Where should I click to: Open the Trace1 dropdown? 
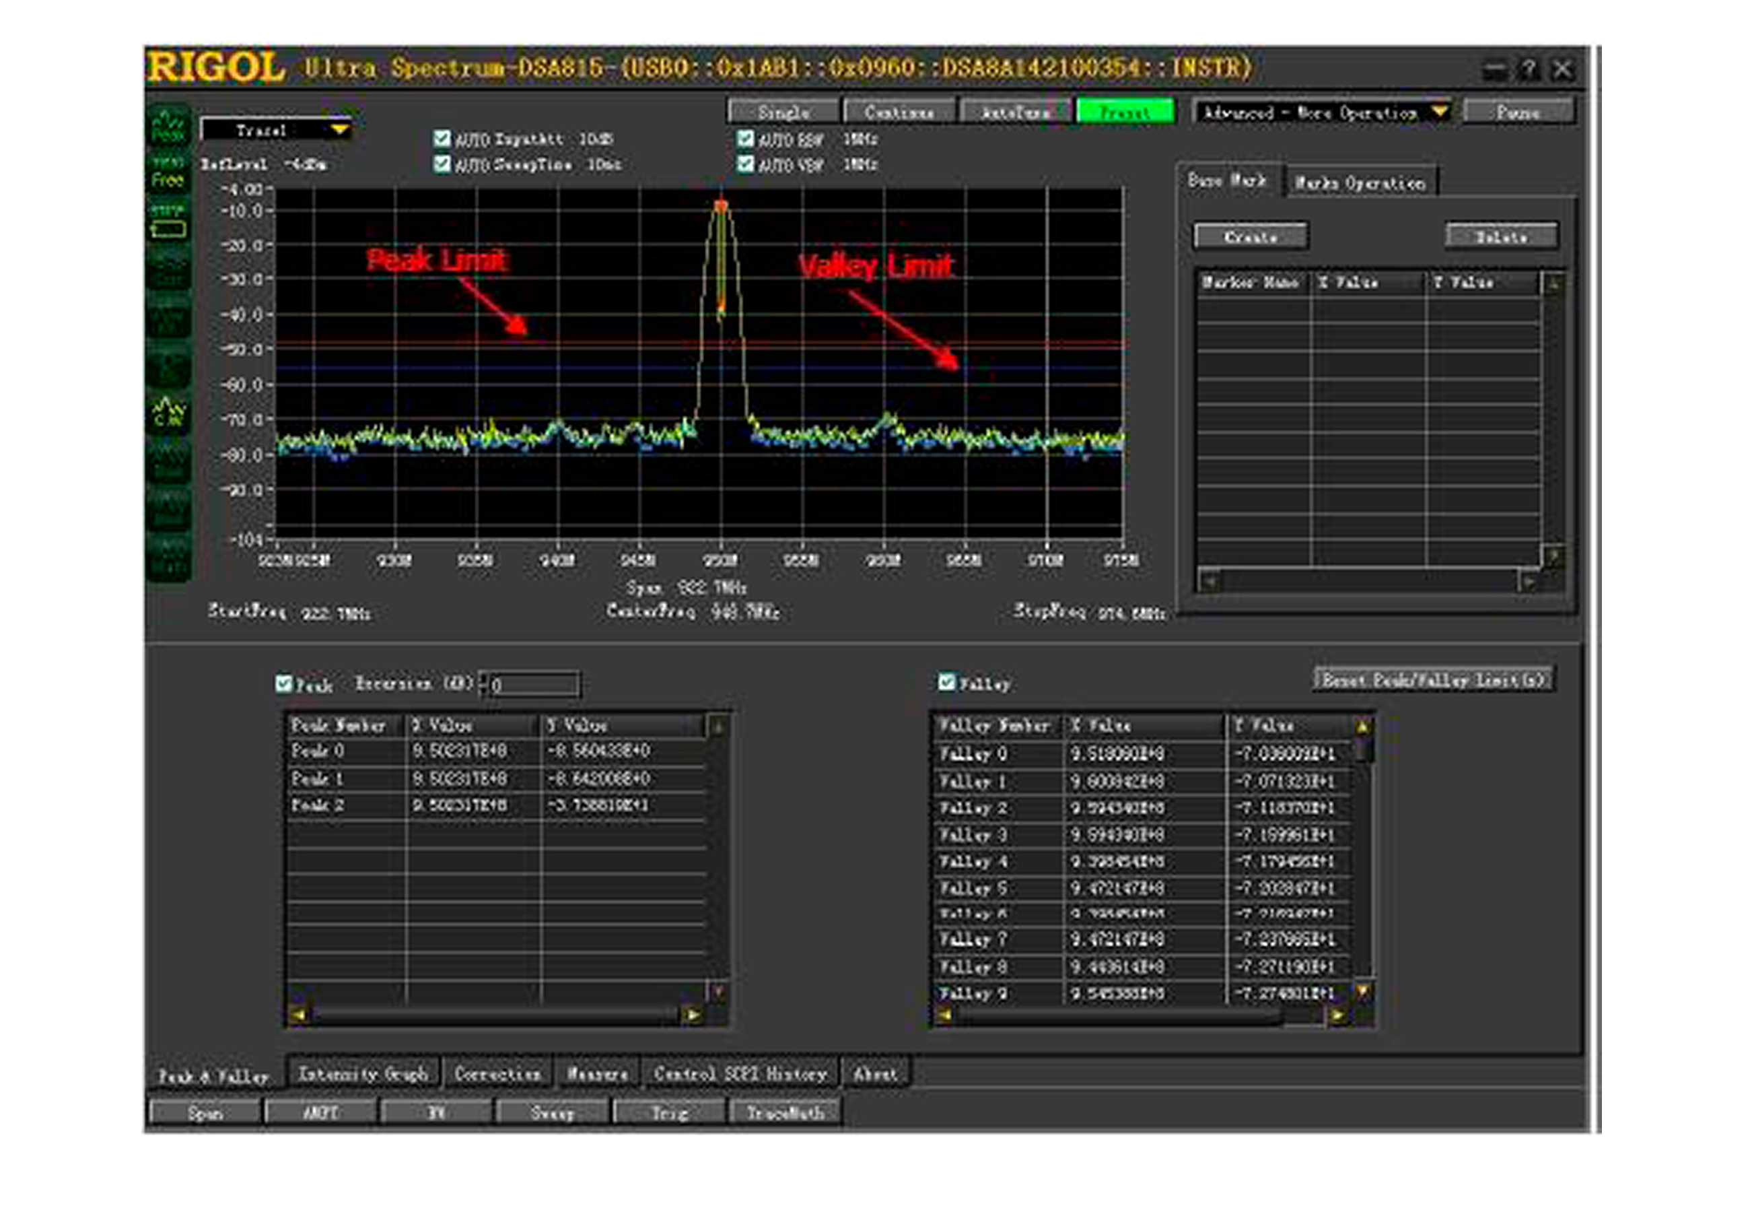point(339,130)
